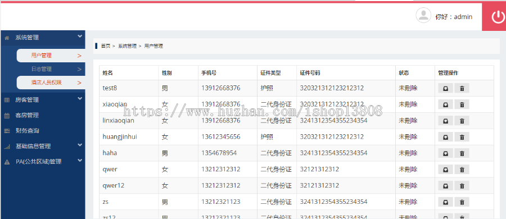This screenshot has height=219, width=506.
Task: Click 护照 in the test8 row
Action: click(266, 88)
